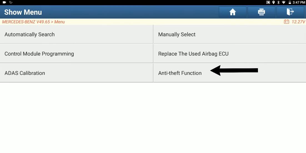The height and width of the screenshot is (153, 306).
Task: Open Anti-theft Function
Action: [230, 73]
